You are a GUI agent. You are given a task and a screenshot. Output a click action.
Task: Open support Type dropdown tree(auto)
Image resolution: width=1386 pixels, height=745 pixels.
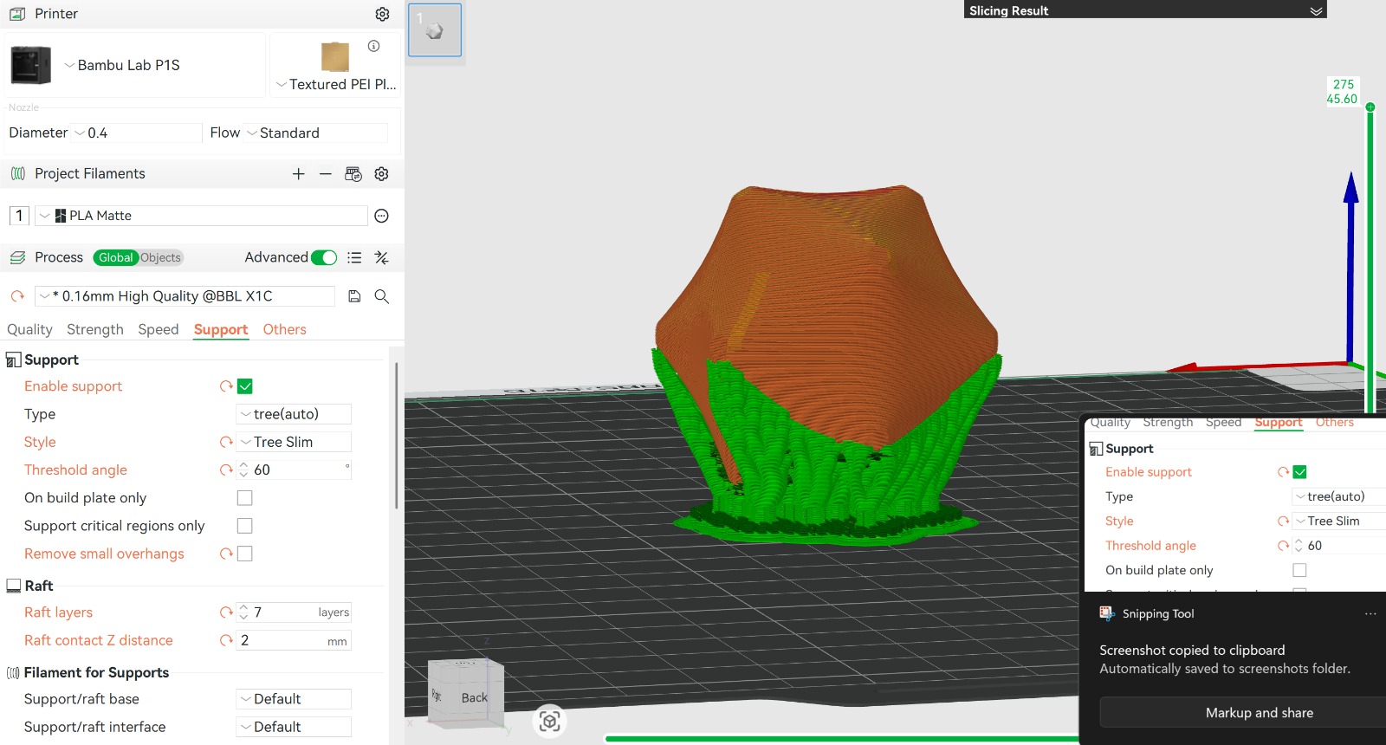click(294, 414)
